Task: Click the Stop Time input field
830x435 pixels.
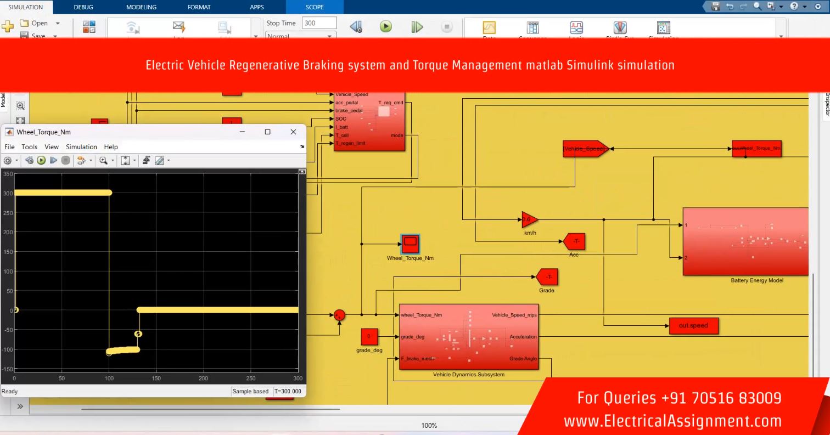Action: pyautogui.click(x=318, y=23)
